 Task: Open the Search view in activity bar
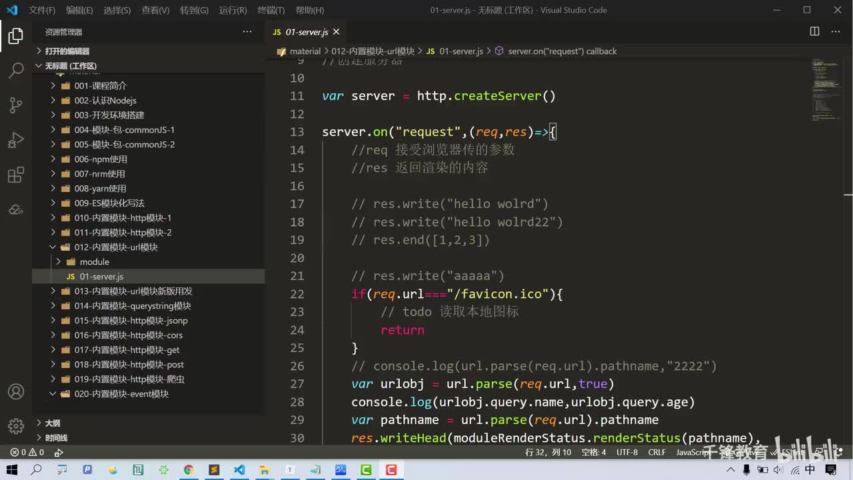tap(16, 71)
